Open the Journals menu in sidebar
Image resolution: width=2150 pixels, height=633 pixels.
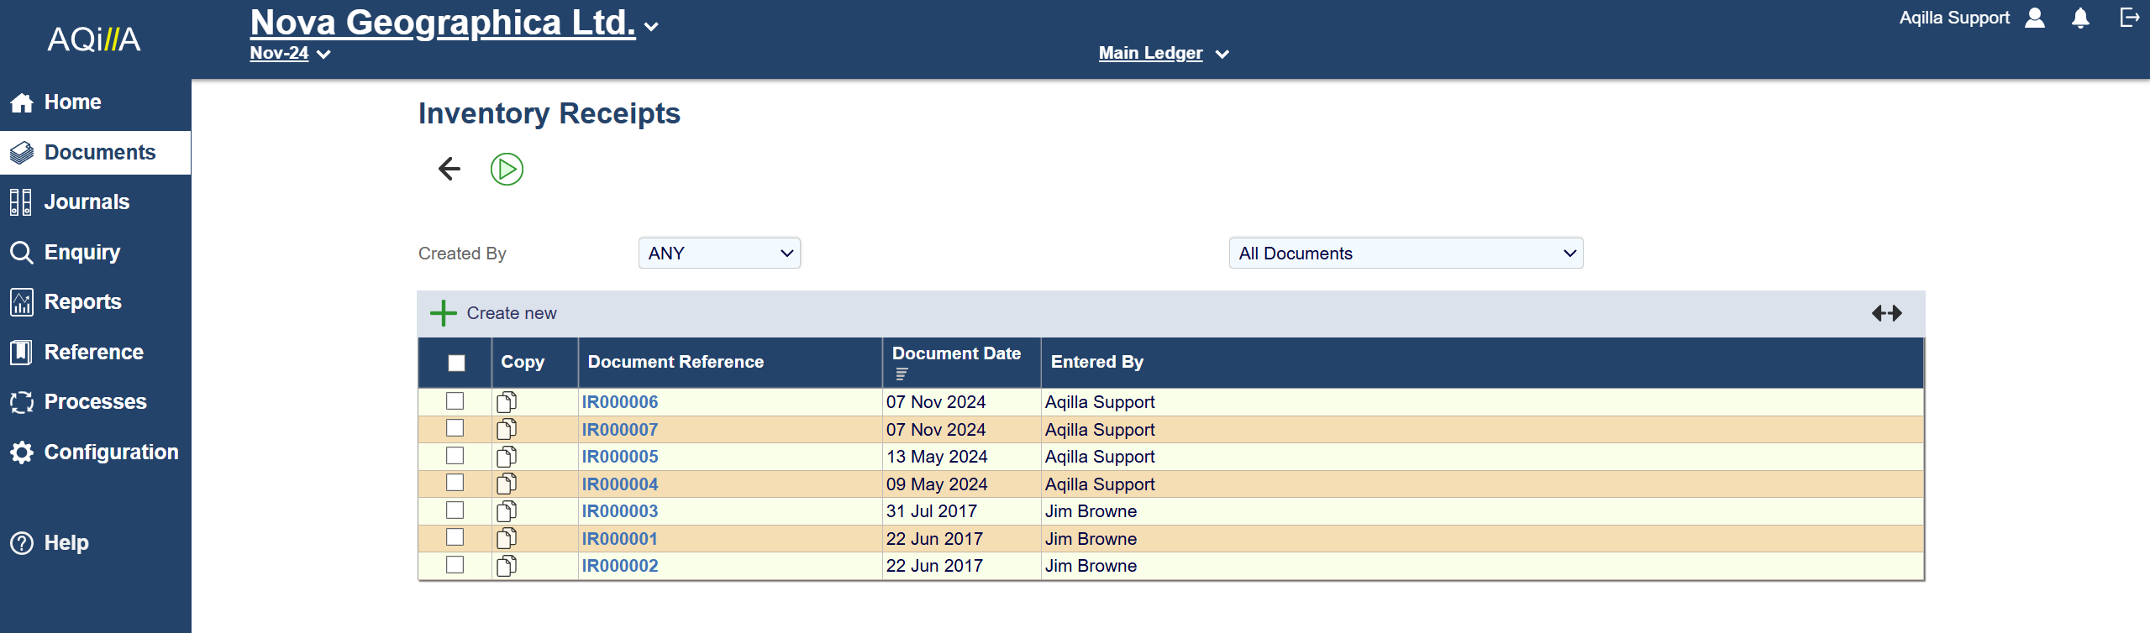tap(87, 202)
